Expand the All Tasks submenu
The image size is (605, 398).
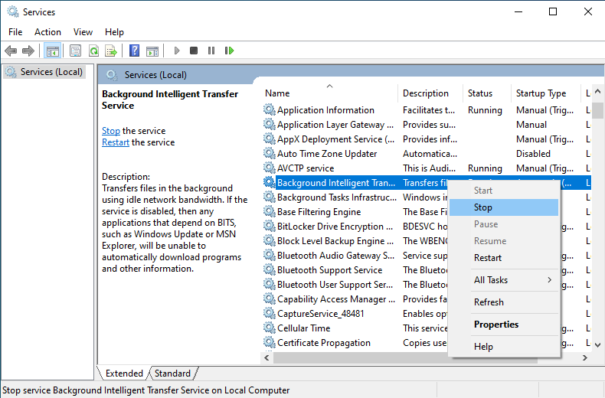point(504,280)
